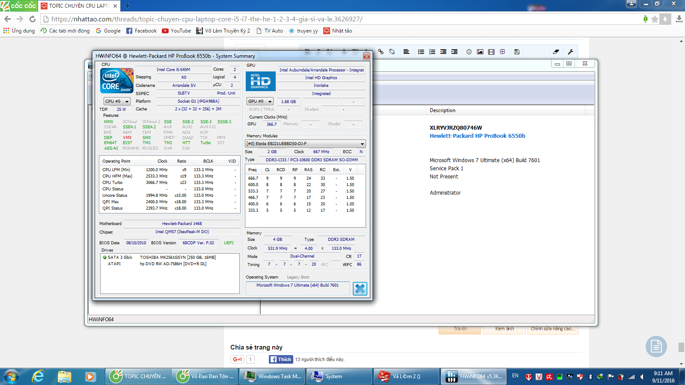This screenshot has width=685, height=385.
Task: Click the wrench BB code editor icon
Action: (x=570, y=52)
